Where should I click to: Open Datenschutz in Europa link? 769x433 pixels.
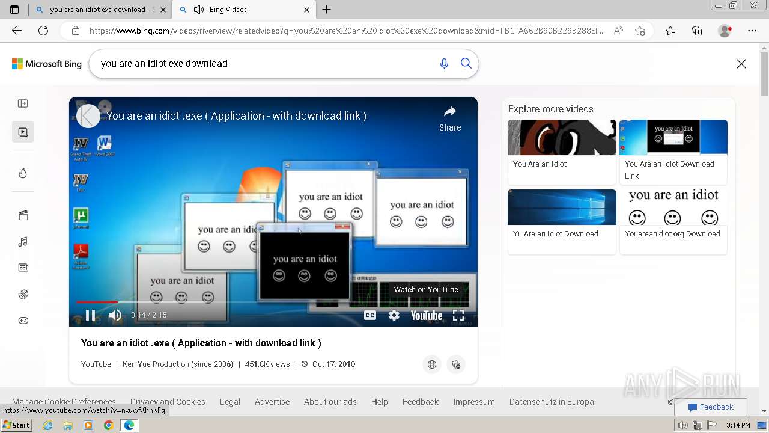[x=552, y=402]
